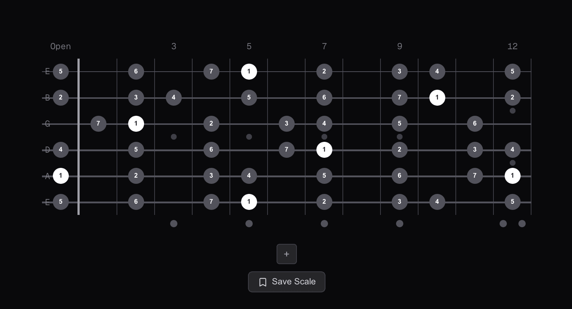The height and width of the screenshot is (309, 572).
Task: Select the "7" note on the G string at fret 1
Action: click(98, 123)
